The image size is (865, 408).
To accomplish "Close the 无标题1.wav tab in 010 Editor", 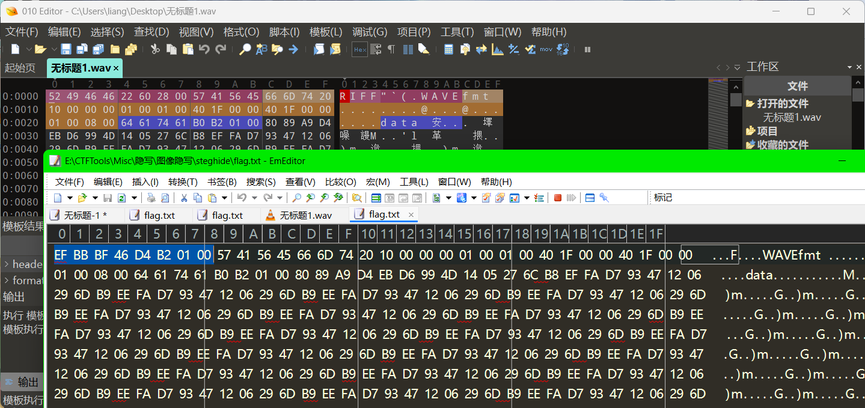I will tap(116, 68).
